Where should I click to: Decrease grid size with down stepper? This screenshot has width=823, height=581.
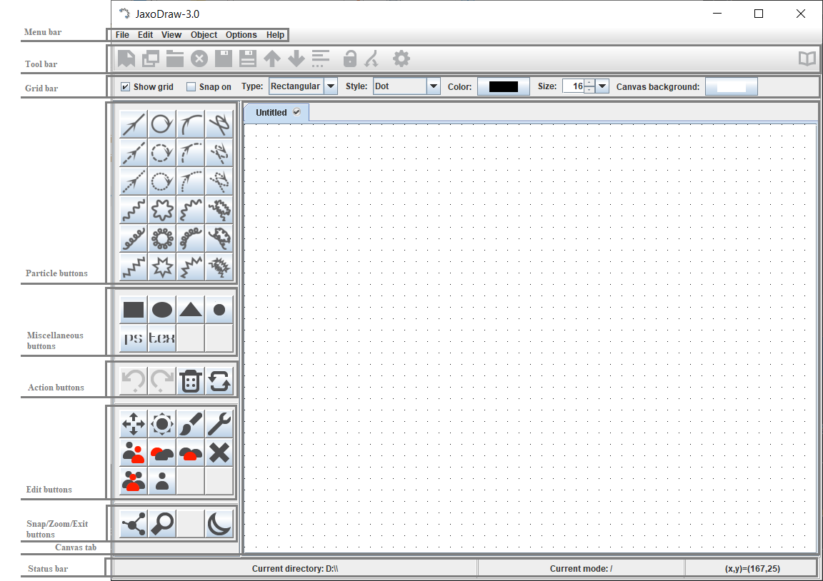click(x=589, y=90)
